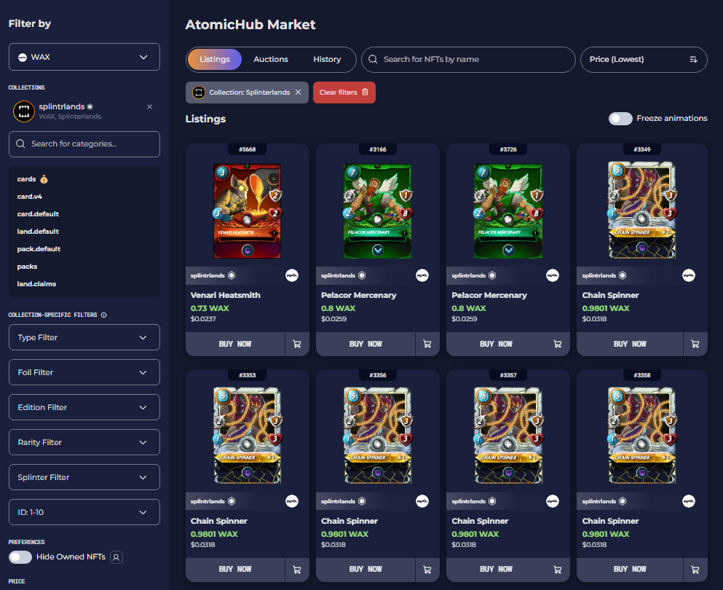Buy Now Chain Spinner #3353

pyautogui.click(x=235, y=570)
